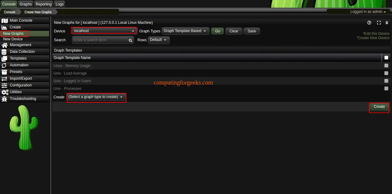Open the Data Collection section icon

point(4,52)
